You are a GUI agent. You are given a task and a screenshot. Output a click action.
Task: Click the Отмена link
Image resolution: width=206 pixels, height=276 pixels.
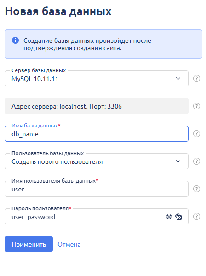(69, 244)
